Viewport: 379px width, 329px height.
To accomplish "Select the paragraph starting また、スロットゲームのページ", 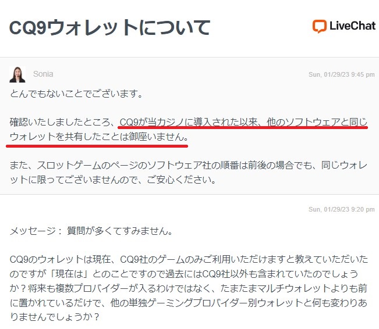I will pyautogui.click(x=189, y=172).
